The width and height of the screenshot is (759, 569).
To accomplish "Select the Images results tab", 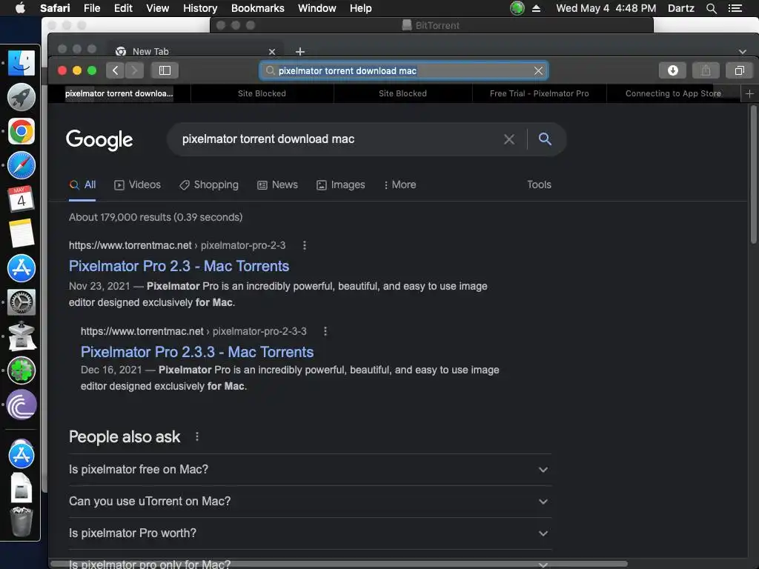I will 341,184.
